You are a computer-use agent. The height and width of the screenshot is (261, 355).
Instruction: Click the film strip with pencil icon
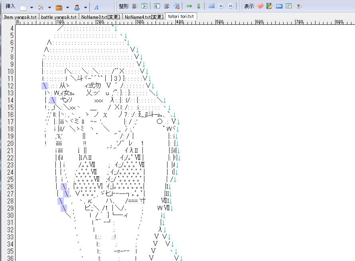pos(270,6)
